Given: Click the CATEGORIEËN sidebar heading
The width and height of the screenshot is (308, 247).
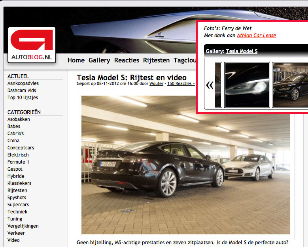Looking at the screenshot, I should [x=24, y=112].
